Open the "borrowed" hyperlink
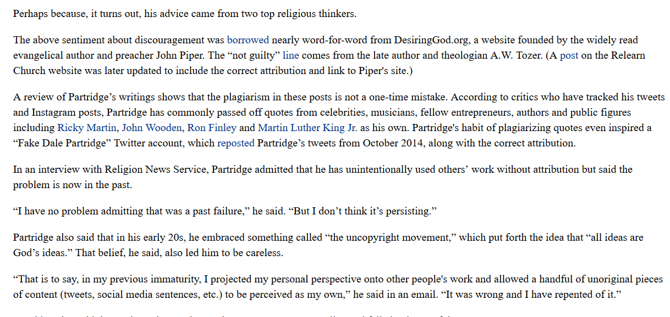Screen dimensions: 670x317 click(x=248, y=41)
